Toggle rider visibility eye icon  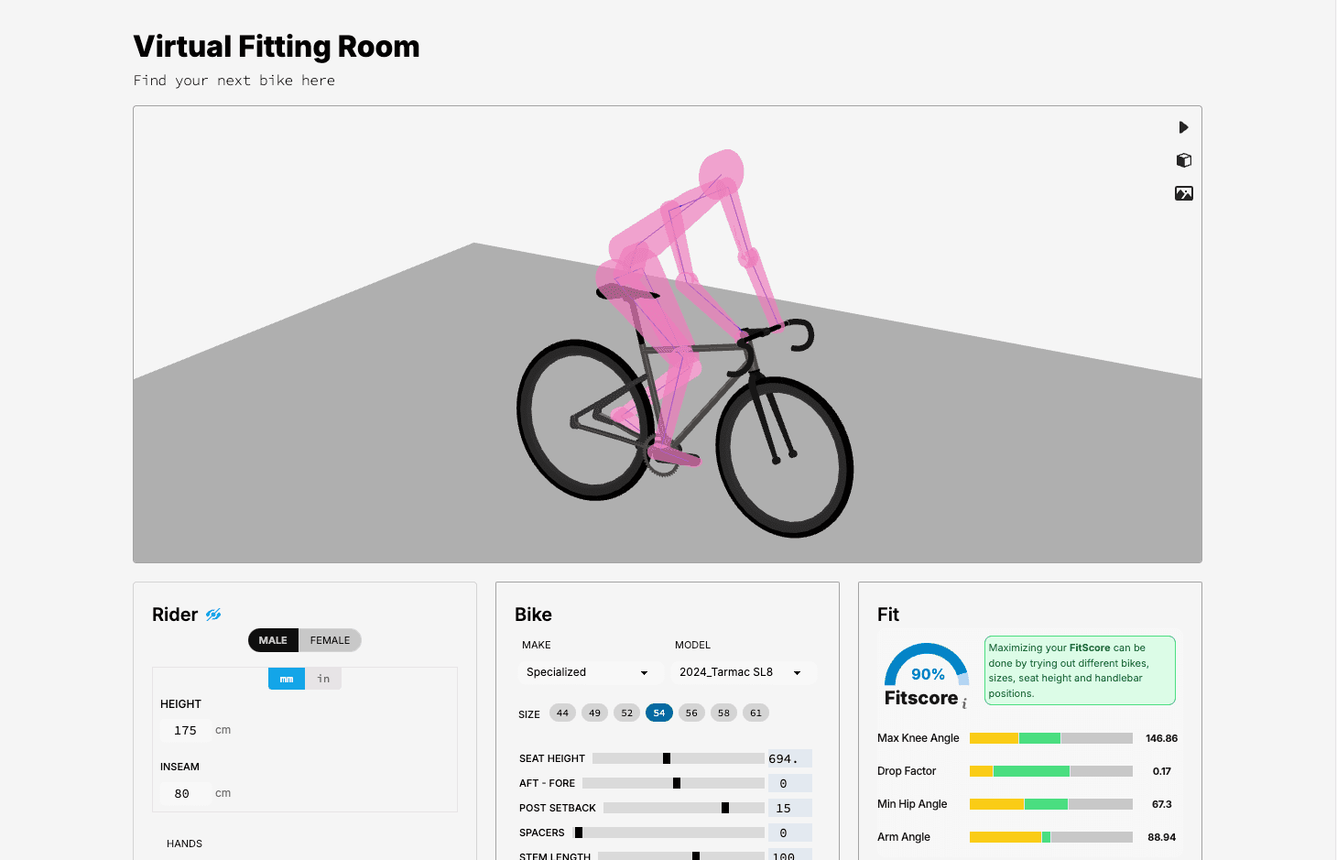[x=213, y=615]
